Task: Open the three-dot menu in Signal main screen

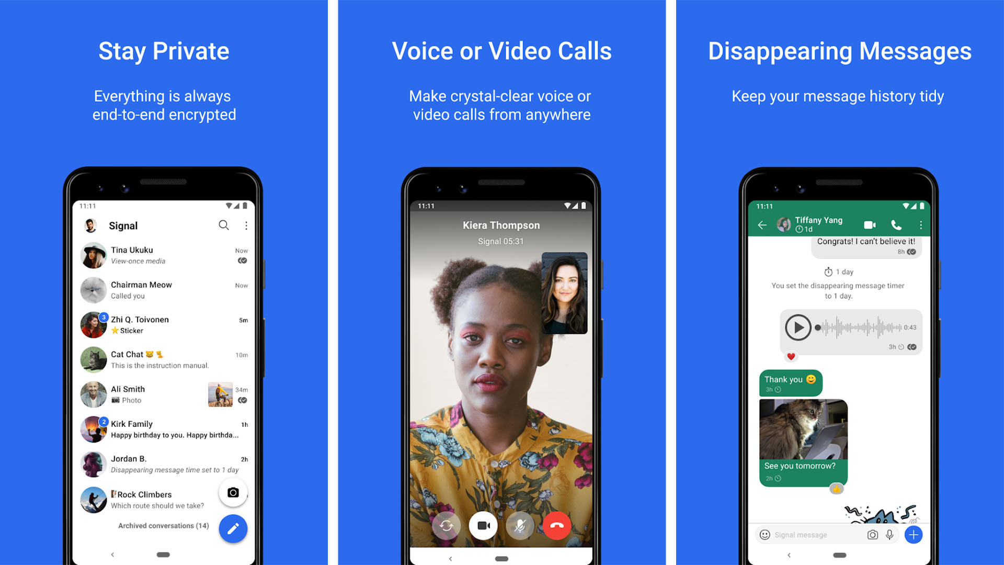Action: [246, 225]
